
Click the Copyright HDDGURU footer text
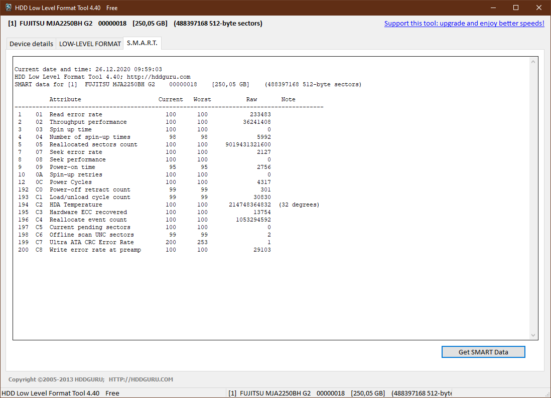tap(91, 379)
